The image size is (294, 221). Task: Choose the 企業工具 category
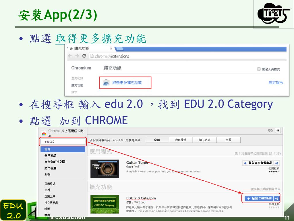[50, 196]
